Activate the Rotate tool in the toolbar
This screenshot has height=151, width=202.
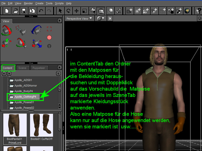tap(68, 11)
